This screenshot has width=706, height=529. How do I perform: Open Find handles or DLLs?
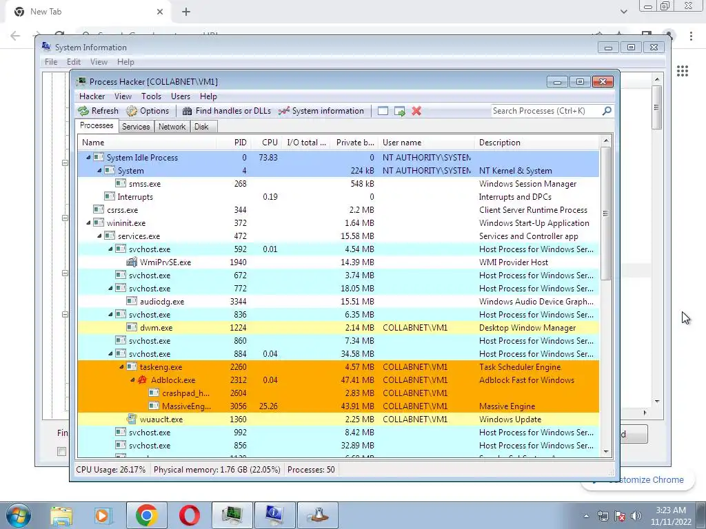tap(226, 111)
